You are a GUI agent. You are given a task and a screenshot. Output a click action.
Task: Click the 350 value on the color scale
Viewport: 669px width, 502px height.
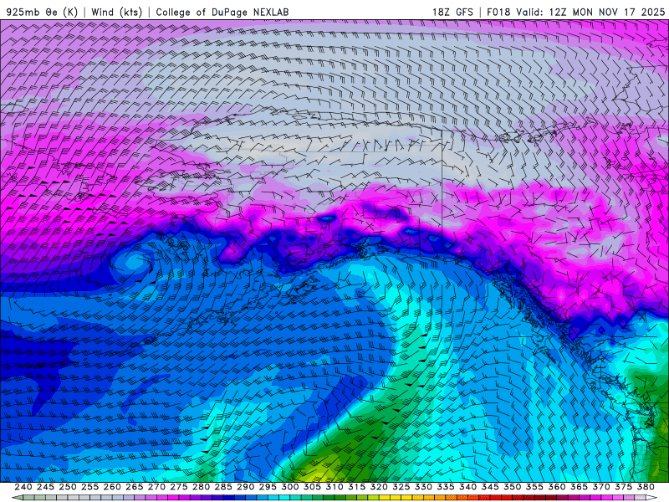tap(512, 487)
